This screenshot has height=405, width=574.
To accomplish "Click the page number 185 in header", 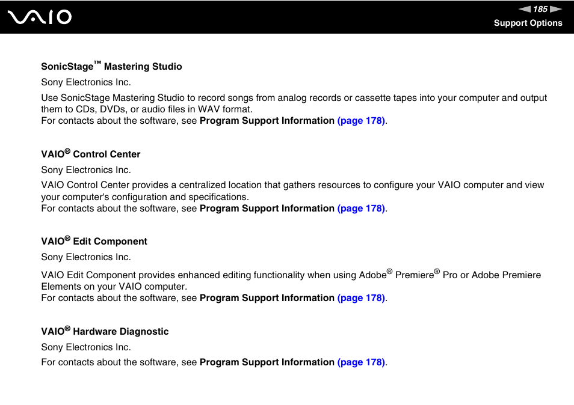I will [540, 9].
